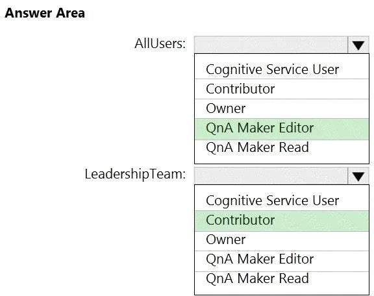This screenshot has height=296, width=374.
Task: Choose QnA Maker Read for AllUsers
Action: pyautogui.click(x=282, y=147)
